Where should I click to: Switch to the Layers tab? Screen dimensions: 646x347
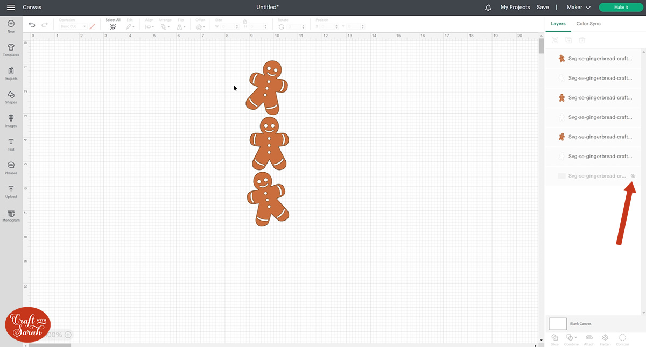(x=558, y=24)
